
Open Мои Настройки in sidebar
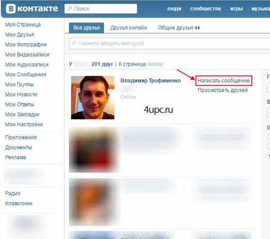pyautogui.click(x=24, y=124)
